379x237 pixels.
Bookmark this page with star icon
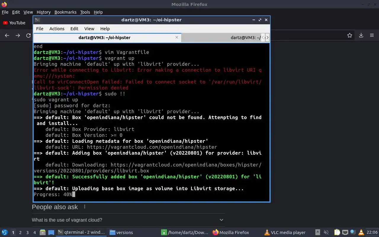[350, 35]
